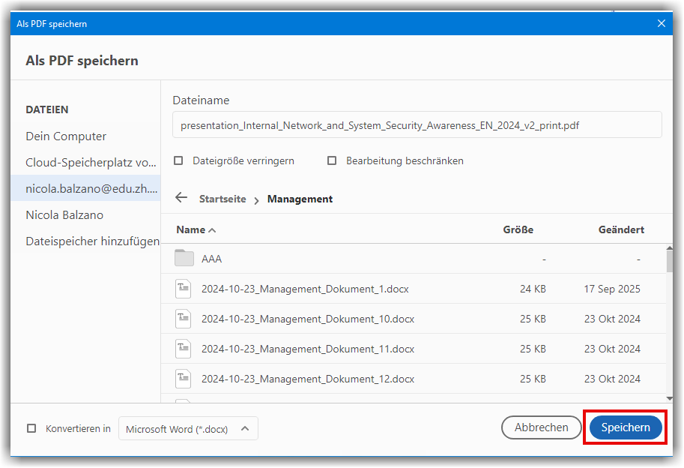Click the Management_Dokument_12.docx file icon

[184, 379]
